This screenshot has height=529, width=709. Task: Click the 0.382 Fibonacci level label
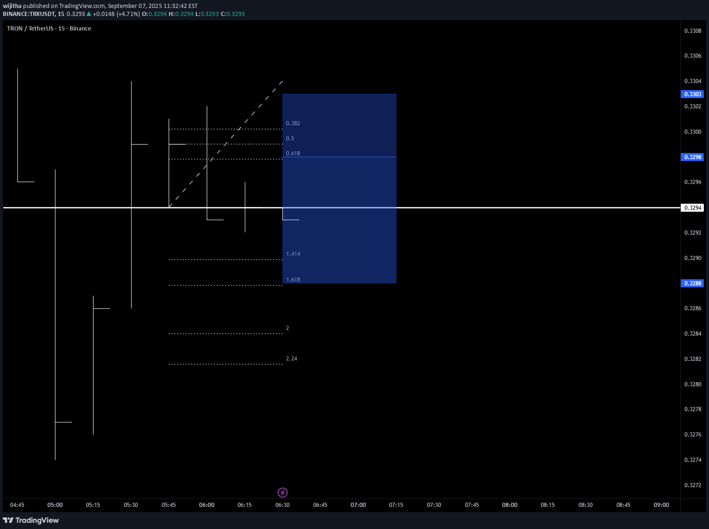(293, 123)
